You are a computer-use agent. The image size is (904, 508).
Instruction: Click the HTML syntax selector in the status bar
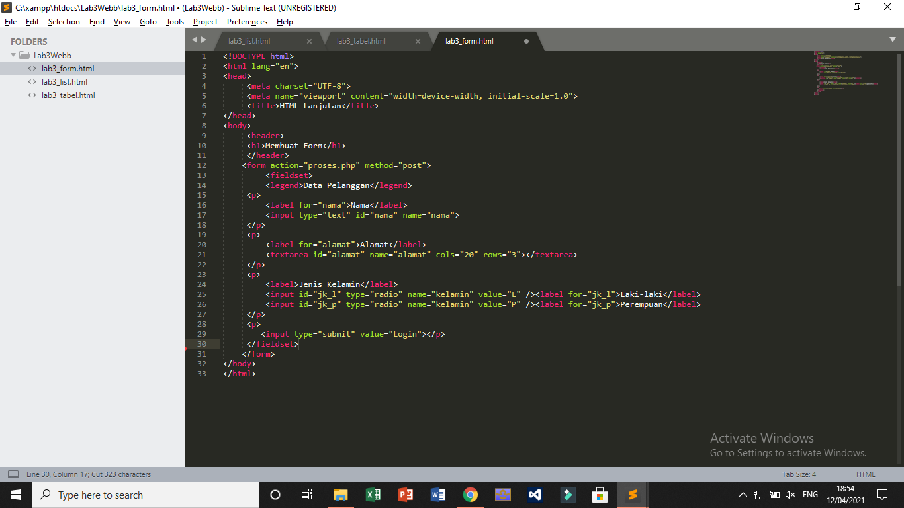(x=865, y=474)
